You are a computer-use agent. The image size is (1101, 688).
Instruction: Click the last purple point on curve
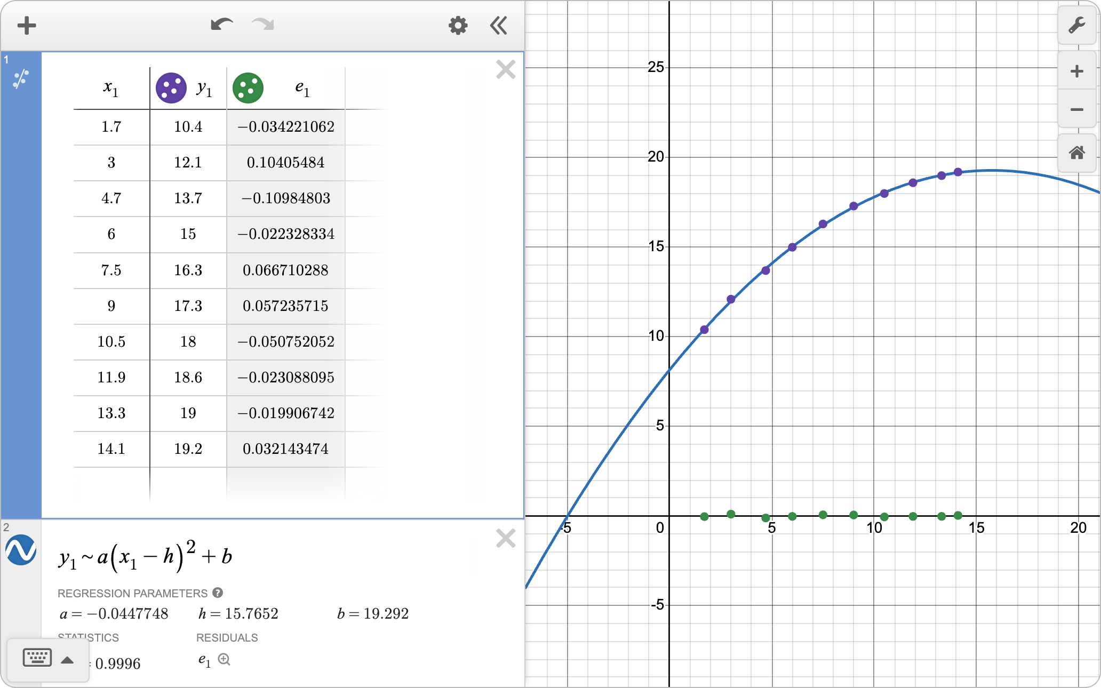pos(958,172)
